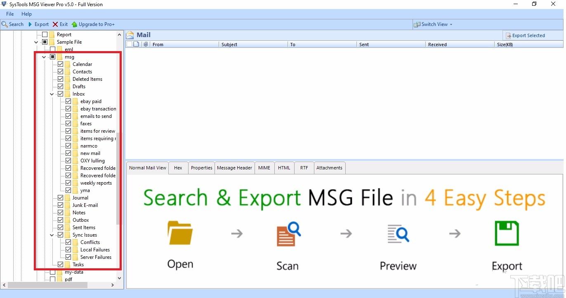This screenshot has height=298, width=566.
Task: Collapse the Sample File tree node
Action: (36, 42)
